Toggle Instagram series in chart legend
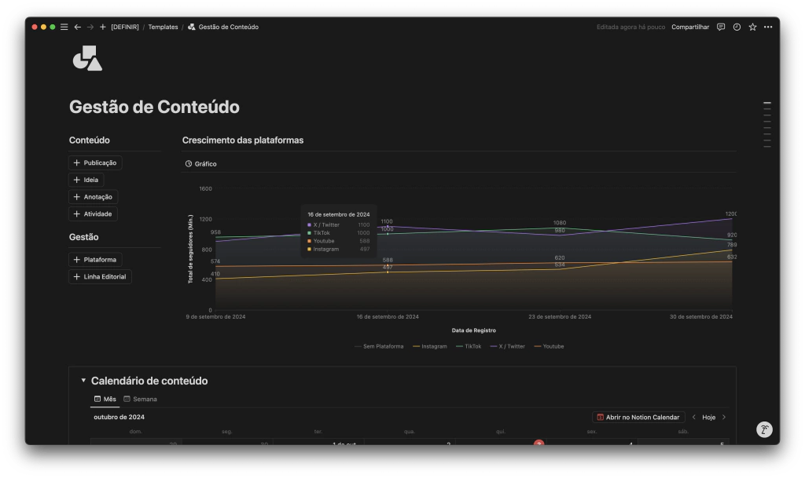The width and height of the screenshot is (805, 478). [429, 346]
